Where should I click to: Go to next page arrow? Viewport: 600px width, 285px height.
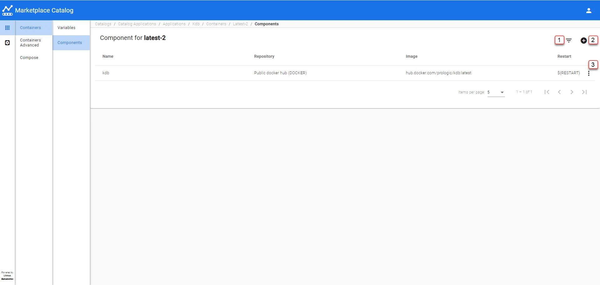coord(572,92)
